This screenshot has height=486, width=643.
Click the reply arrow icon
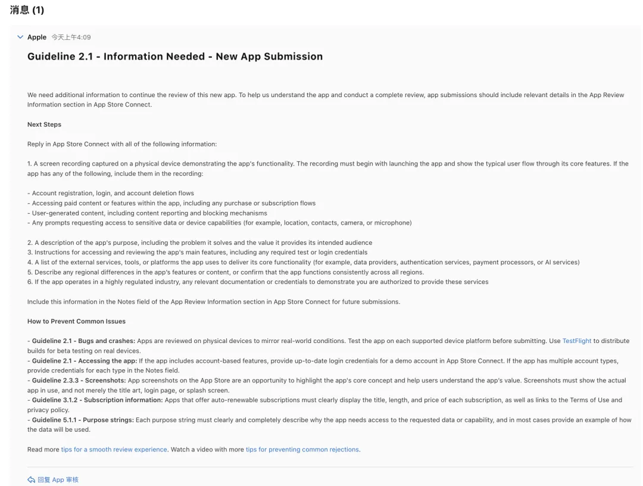pos(31,479)
